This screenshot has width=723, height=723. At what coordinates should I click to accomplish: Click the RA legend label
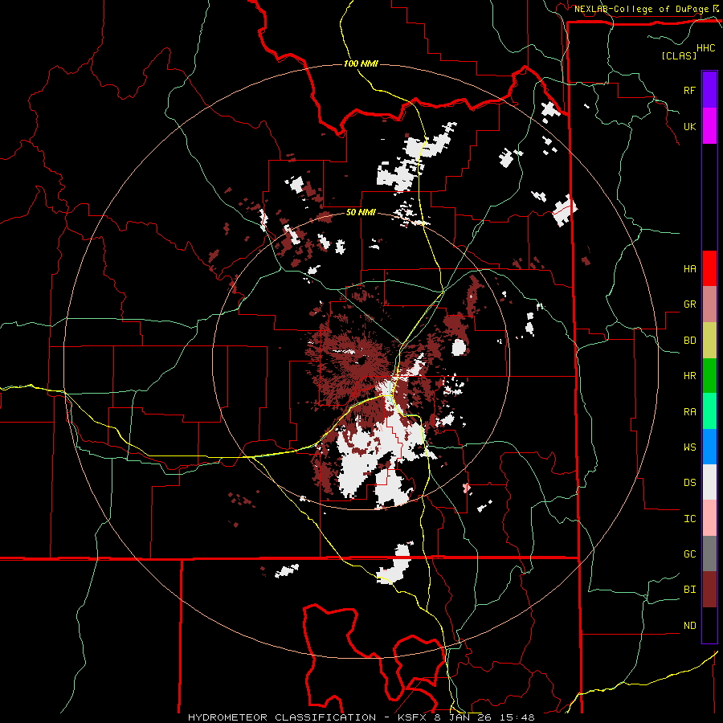[689, 412]
